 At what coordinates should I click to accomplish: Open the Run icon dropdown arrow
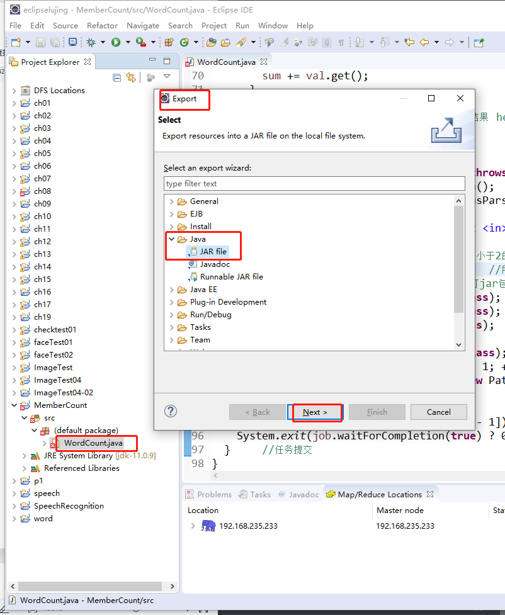128,42
